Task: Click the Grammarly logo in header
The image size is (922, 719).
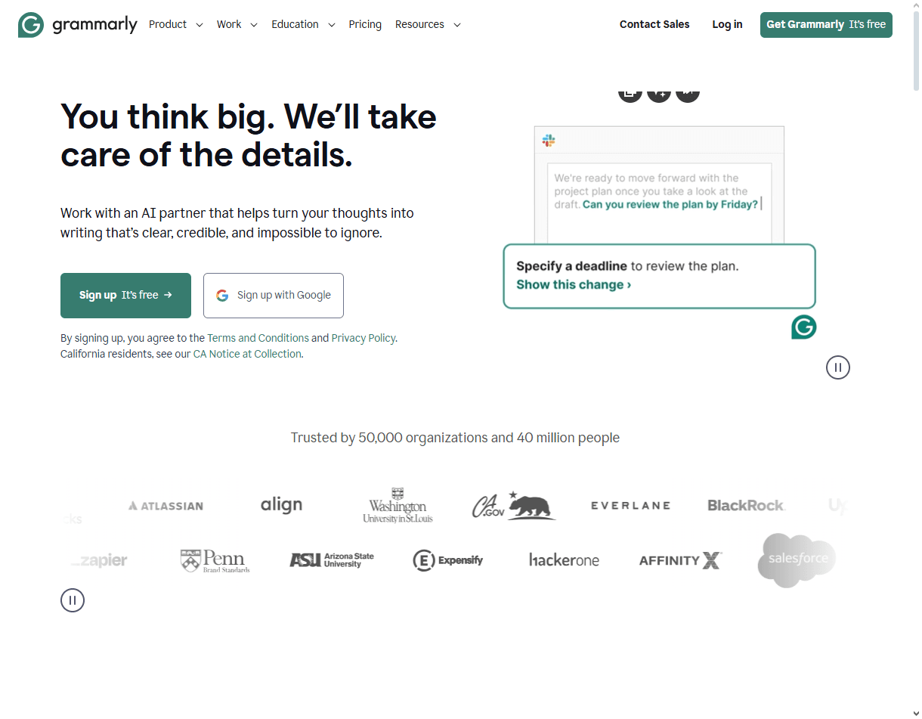Action: (x=78, y=24)
